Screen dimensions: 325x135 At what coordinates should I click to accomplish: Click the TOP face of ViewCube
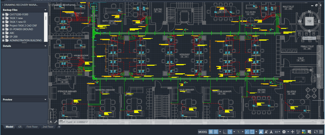coord(309,21)
